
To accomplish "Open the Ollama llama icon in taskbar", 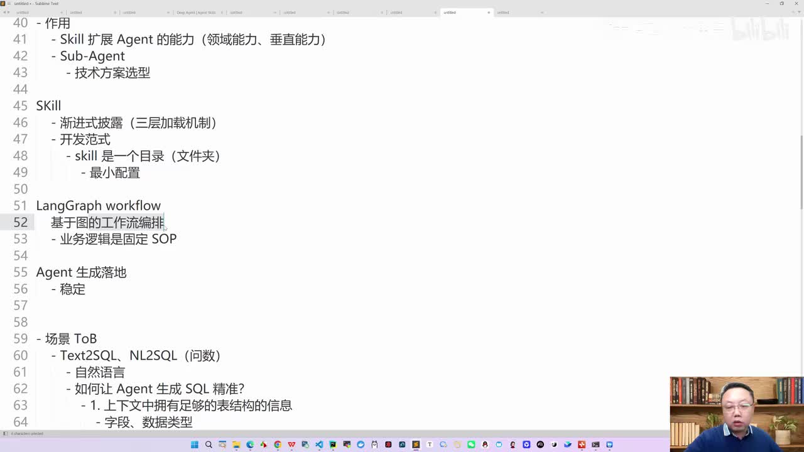I will pyautogui.click(x=374, y=444).
